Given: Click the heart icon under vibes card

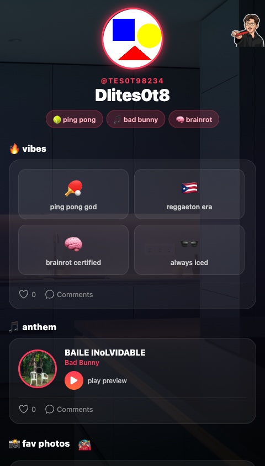Looking at the screenshot, I should pyautogui.click(x=24, y=294).
